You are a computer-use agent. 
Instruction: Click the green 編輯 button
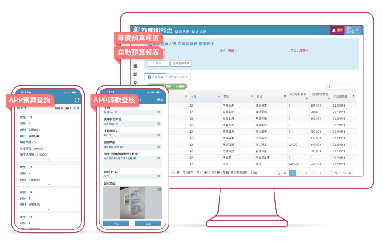coord(168,87)
